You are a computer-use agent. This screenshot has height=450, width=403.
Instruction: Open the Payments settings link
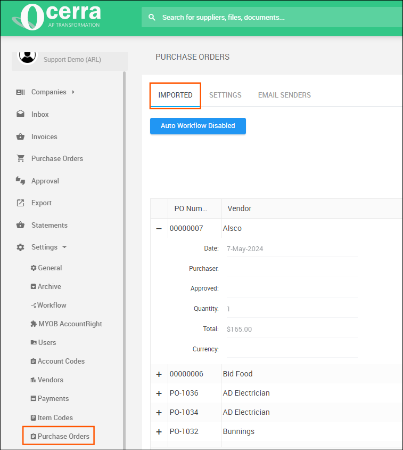(53, 399)
